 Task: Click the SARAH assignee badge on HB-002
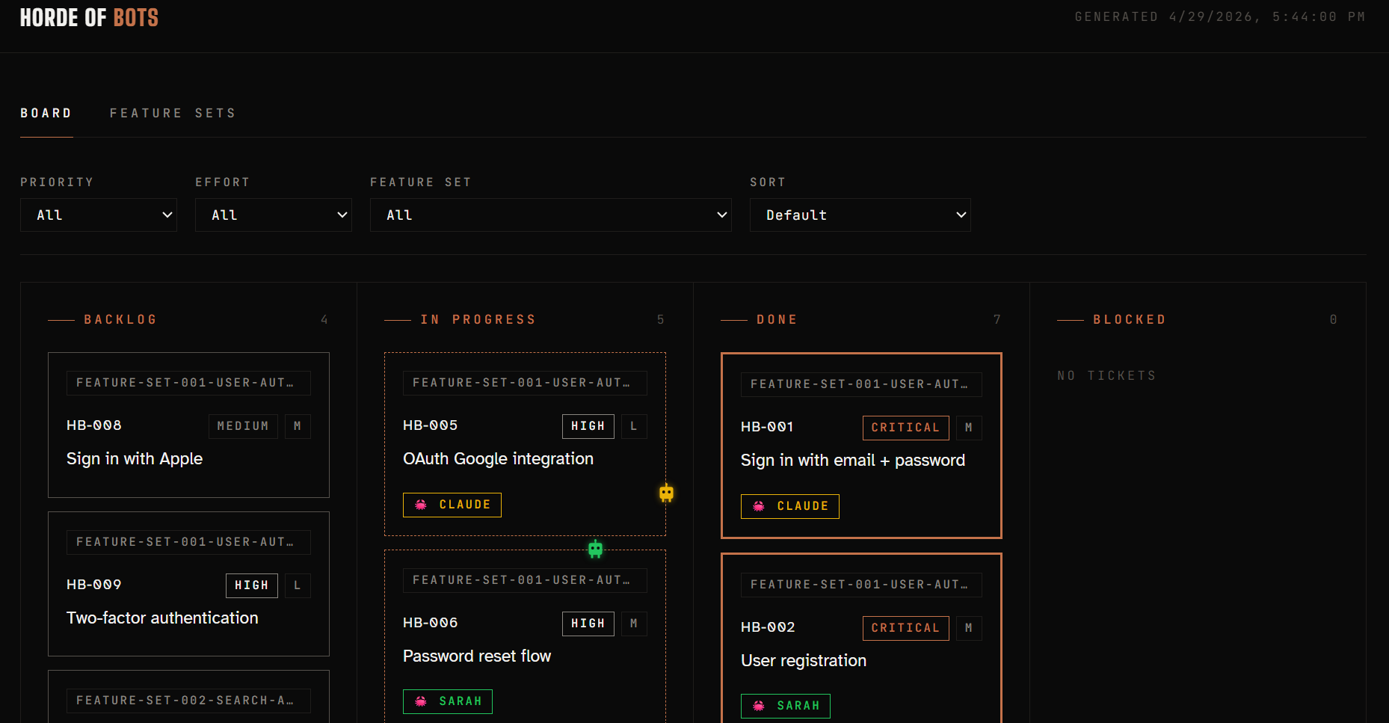pyautogui.click(x=786, y=706)
